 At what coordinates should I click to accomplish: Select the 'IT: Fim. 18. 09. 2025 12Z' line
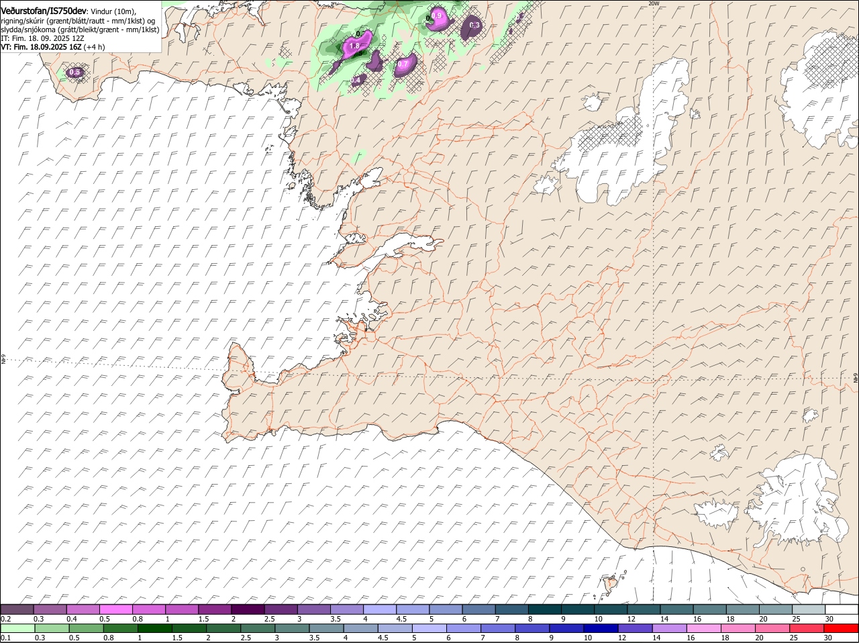(x=42, y=38)
